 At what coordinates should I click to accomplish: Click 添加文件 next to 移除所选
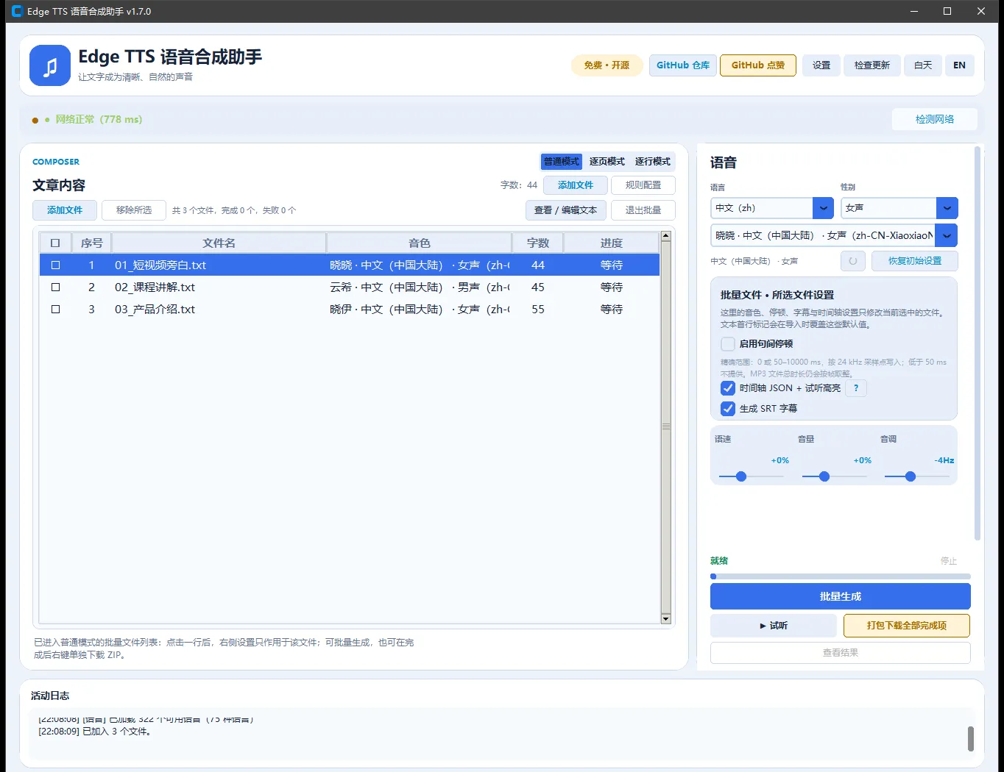tap(65, 210)
